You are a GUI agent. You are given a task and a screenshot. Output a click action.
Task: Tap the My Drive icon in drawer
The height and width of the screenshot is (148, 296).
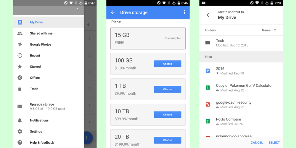pyautogui.click(x=20, y=22)
